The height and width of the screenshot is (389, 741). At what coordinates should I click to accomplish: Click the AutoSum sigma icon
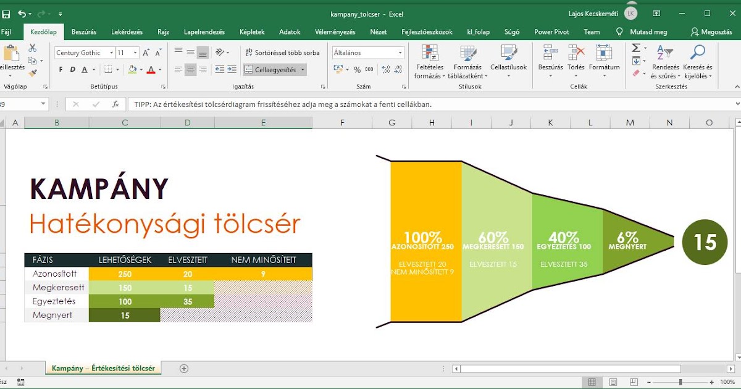coord(636,47)
